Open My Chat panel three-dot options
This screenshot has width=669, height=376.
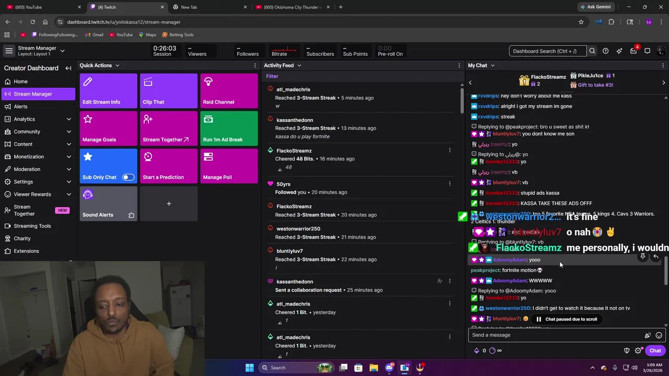[663, 65]
